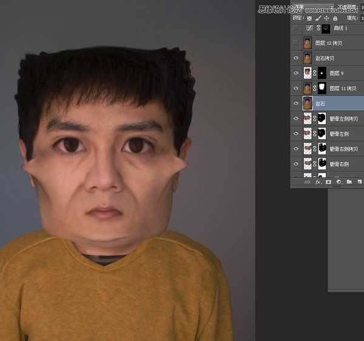Screen dimensions: 364x341
Task: Click the lock position move icon
Action: pyautogui.click(x=326, y=18)
